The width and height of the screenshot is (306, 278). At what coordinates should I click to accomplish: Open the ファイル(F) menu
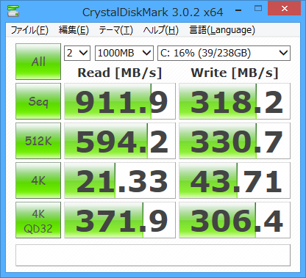point(29,30)
